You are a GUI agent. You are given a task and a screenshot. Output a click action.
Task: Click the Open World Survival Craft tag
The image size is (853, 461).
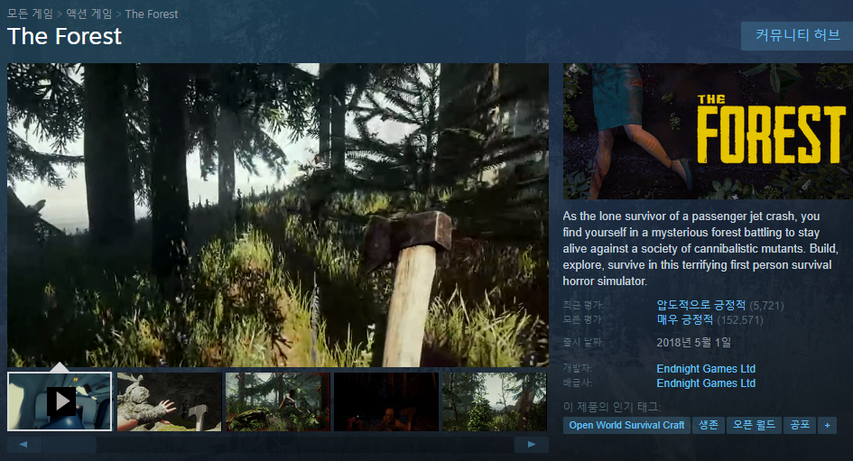coord(626,425)
